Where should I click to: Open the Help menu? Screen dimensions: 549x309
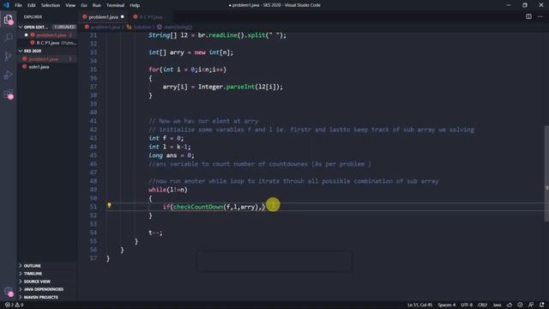point(135,5)
